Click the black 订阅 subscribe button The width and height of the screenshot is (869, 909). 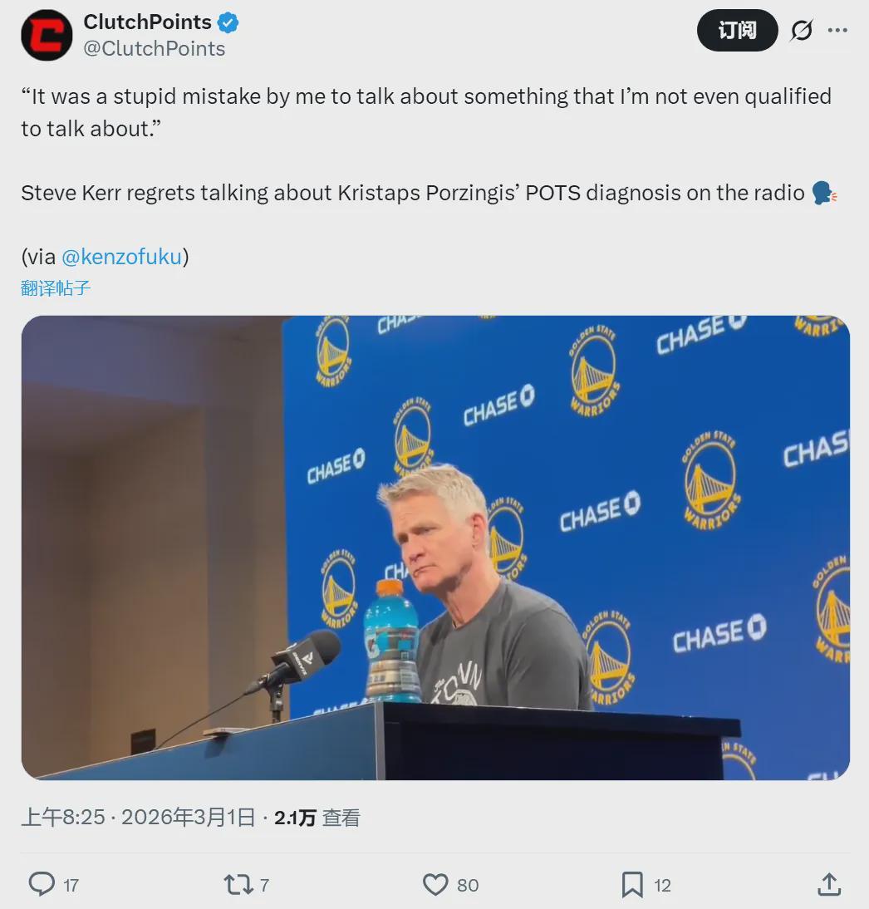point(737,30)
